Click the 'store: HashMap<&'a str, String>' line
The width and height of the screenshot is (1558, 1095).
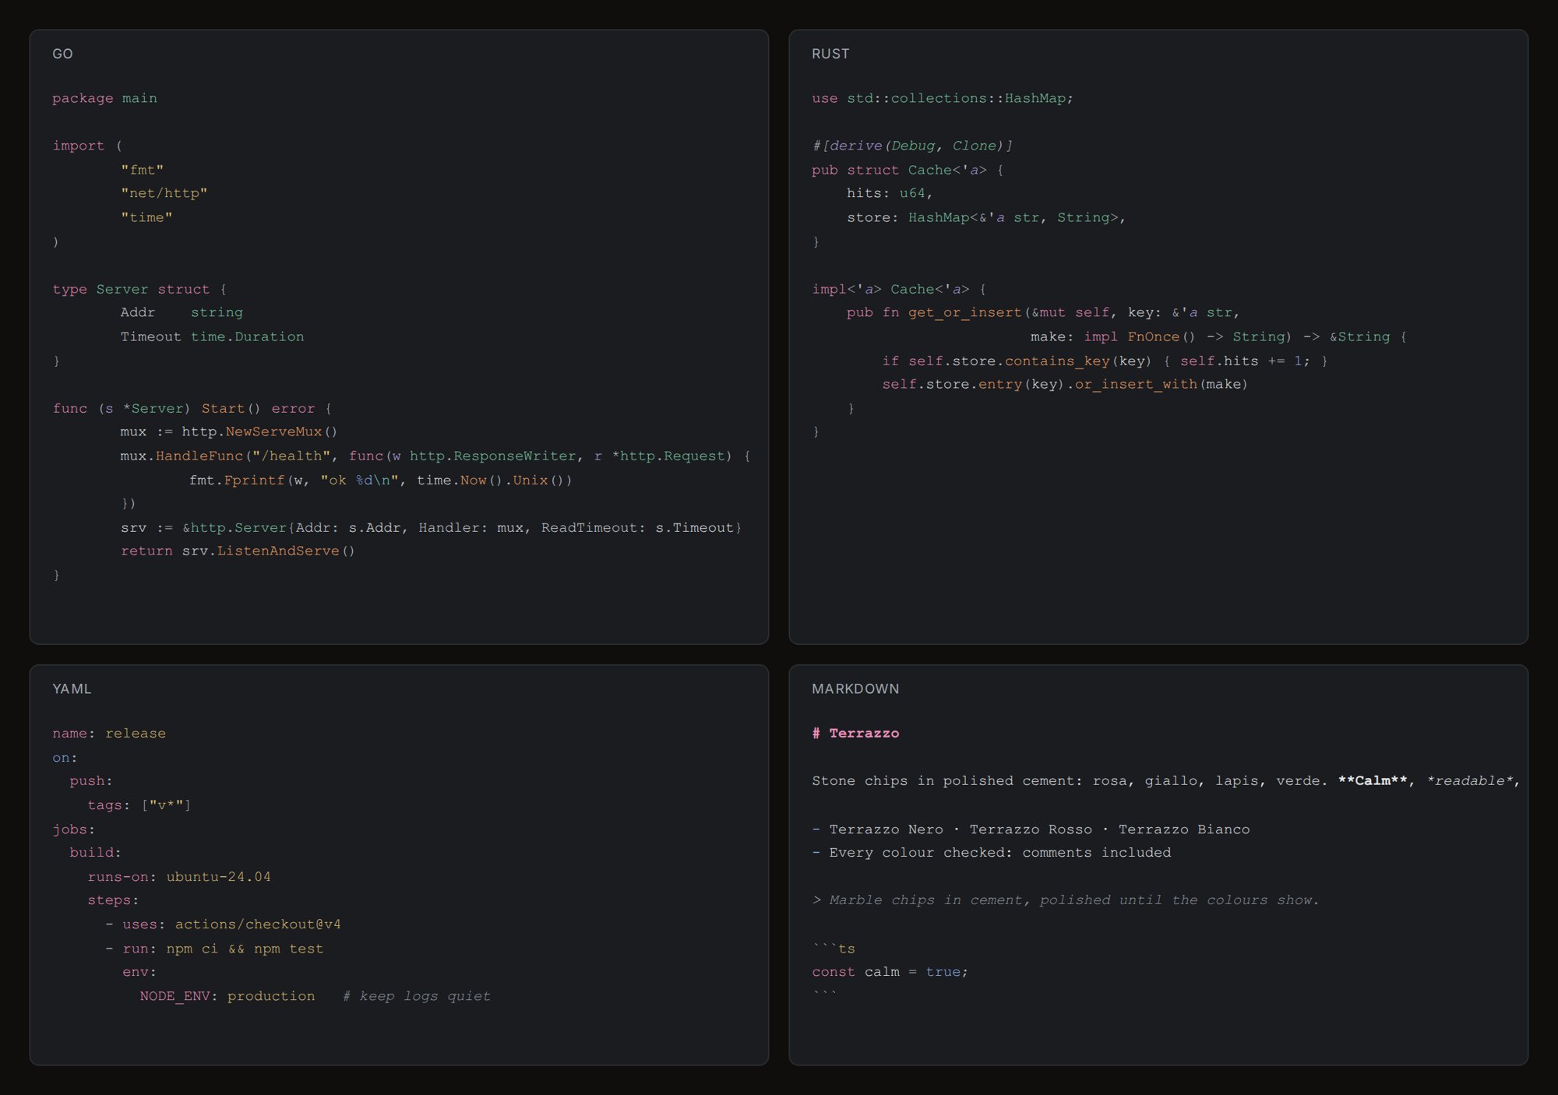pyautogui.click(x=986, y=217)
